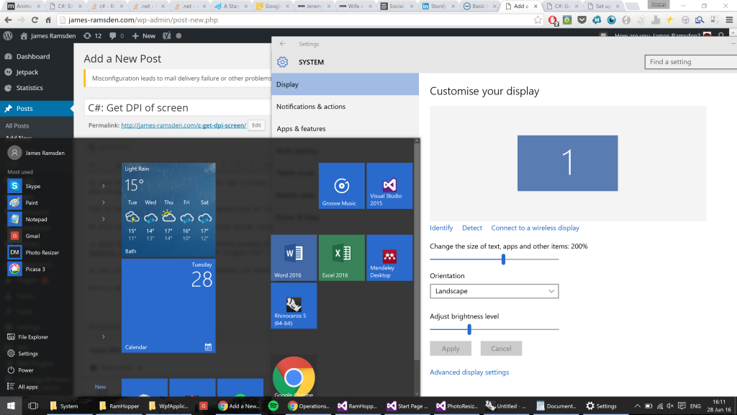Launch Photo Resizer from the Most used list
This screenshot has height=415, width=737.
tap(37, 252)
